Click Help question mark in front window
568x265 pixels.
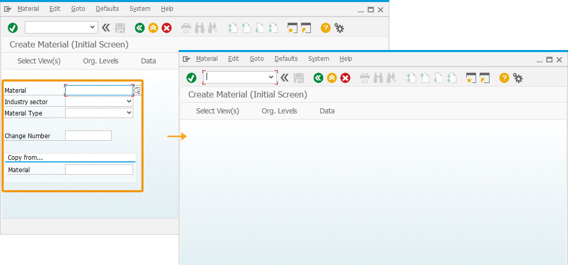tap(504, 78)
